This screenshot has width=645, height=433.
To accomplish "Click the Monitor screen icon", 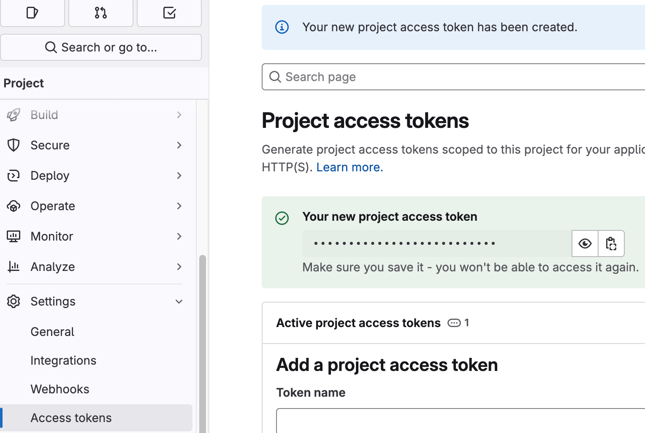I will pos(14,236).
